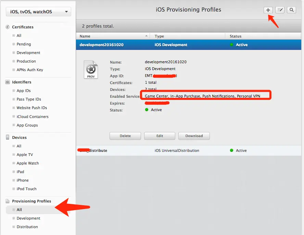Viewport: 304px width, 235px height.
Task: Open iPod Touch devices
Action: pos(26,189)
